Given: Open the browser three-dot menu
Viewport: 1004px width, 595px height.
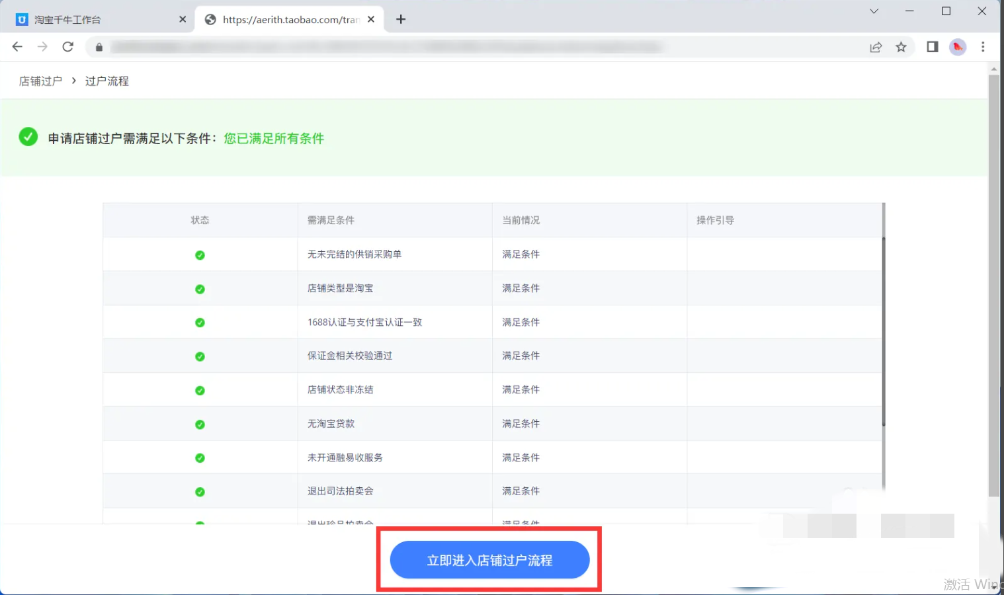Looking at the screenshot, I should 983,46.
